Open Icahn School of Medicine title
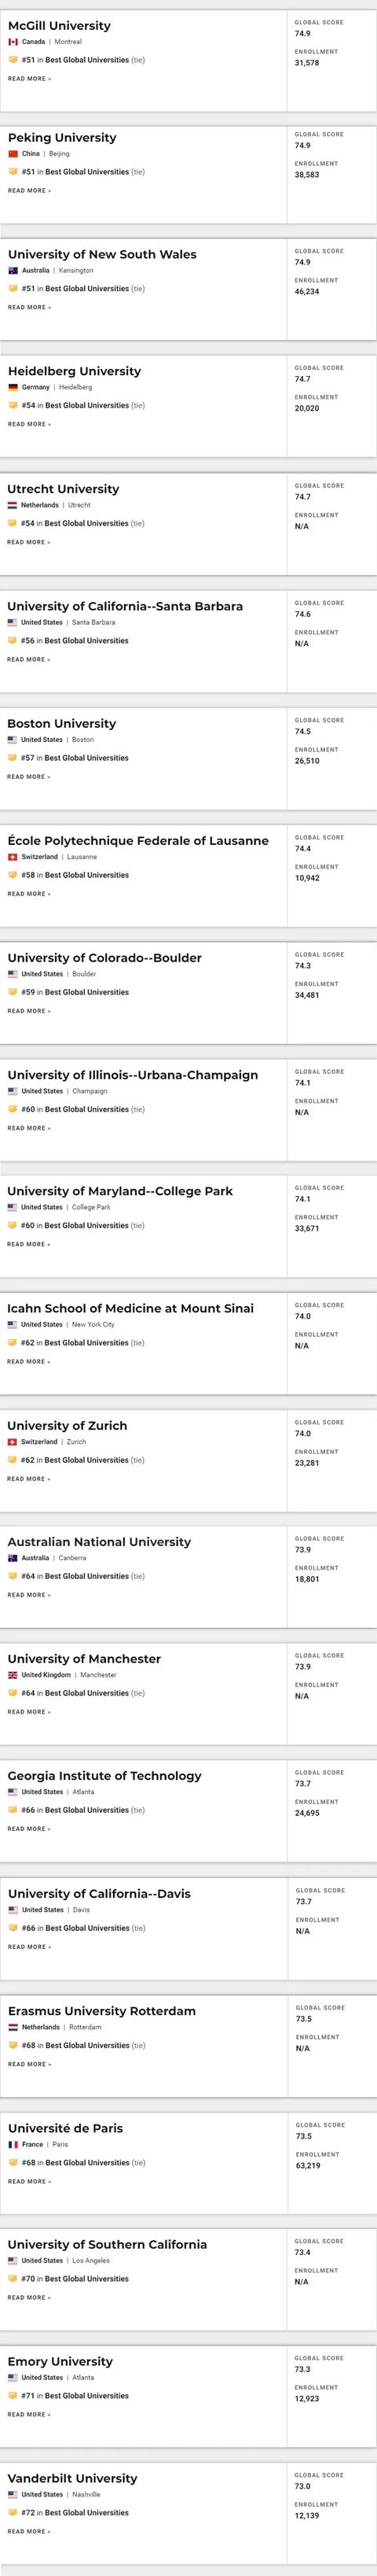 [130, 1308]
